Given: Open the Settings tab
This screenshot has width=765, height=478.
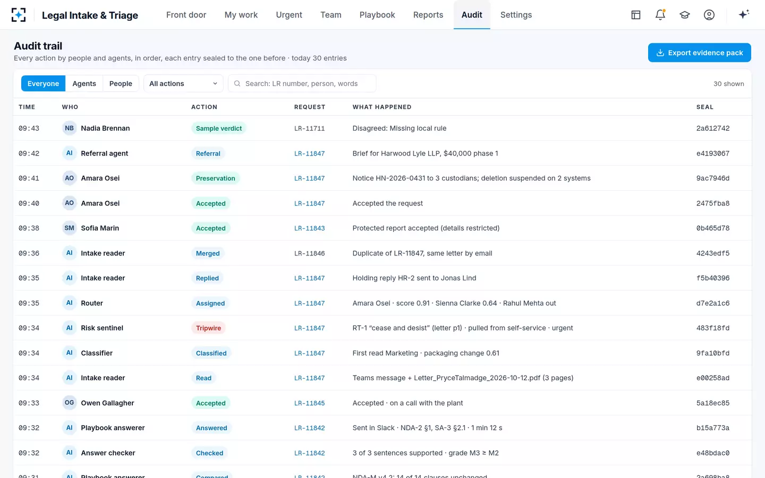Looking at the screenshot, I should pos(516,15).
